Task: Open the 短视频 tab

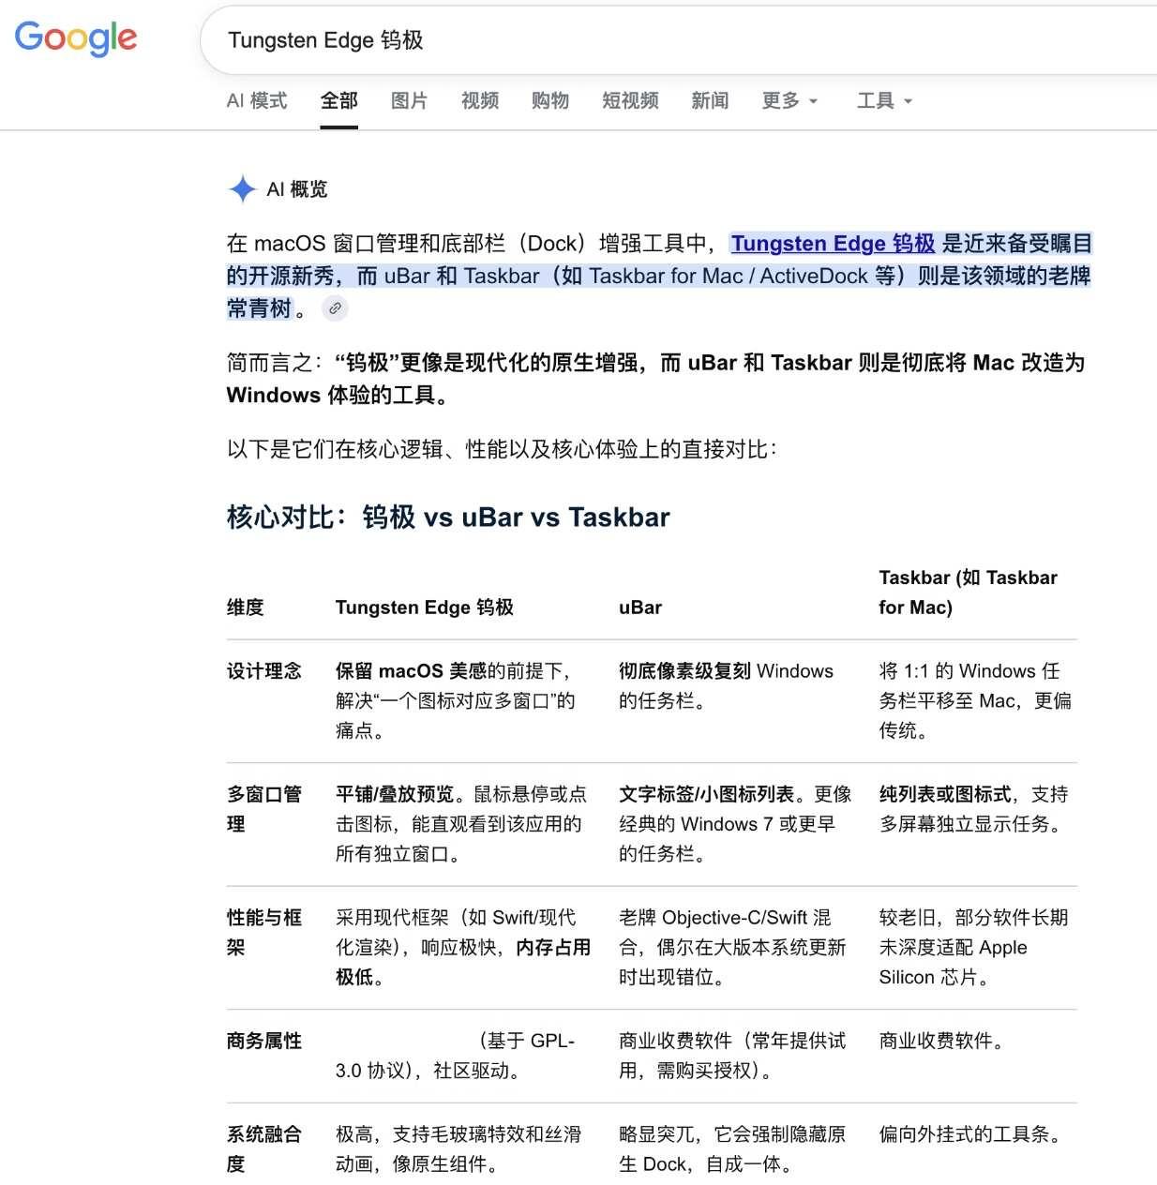Action: coord(630,100)
